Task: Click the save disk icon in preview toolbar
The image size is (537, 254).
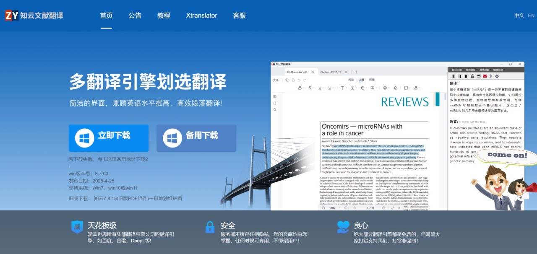Action: pyautogui.click(x=293, y=80)
